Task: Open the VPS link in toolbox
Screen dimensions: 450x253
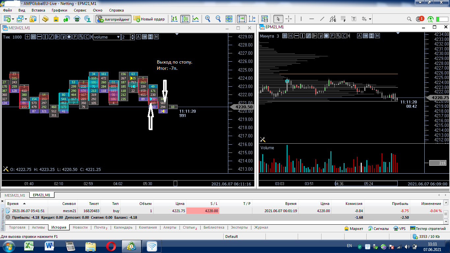Action: [400, 228]
